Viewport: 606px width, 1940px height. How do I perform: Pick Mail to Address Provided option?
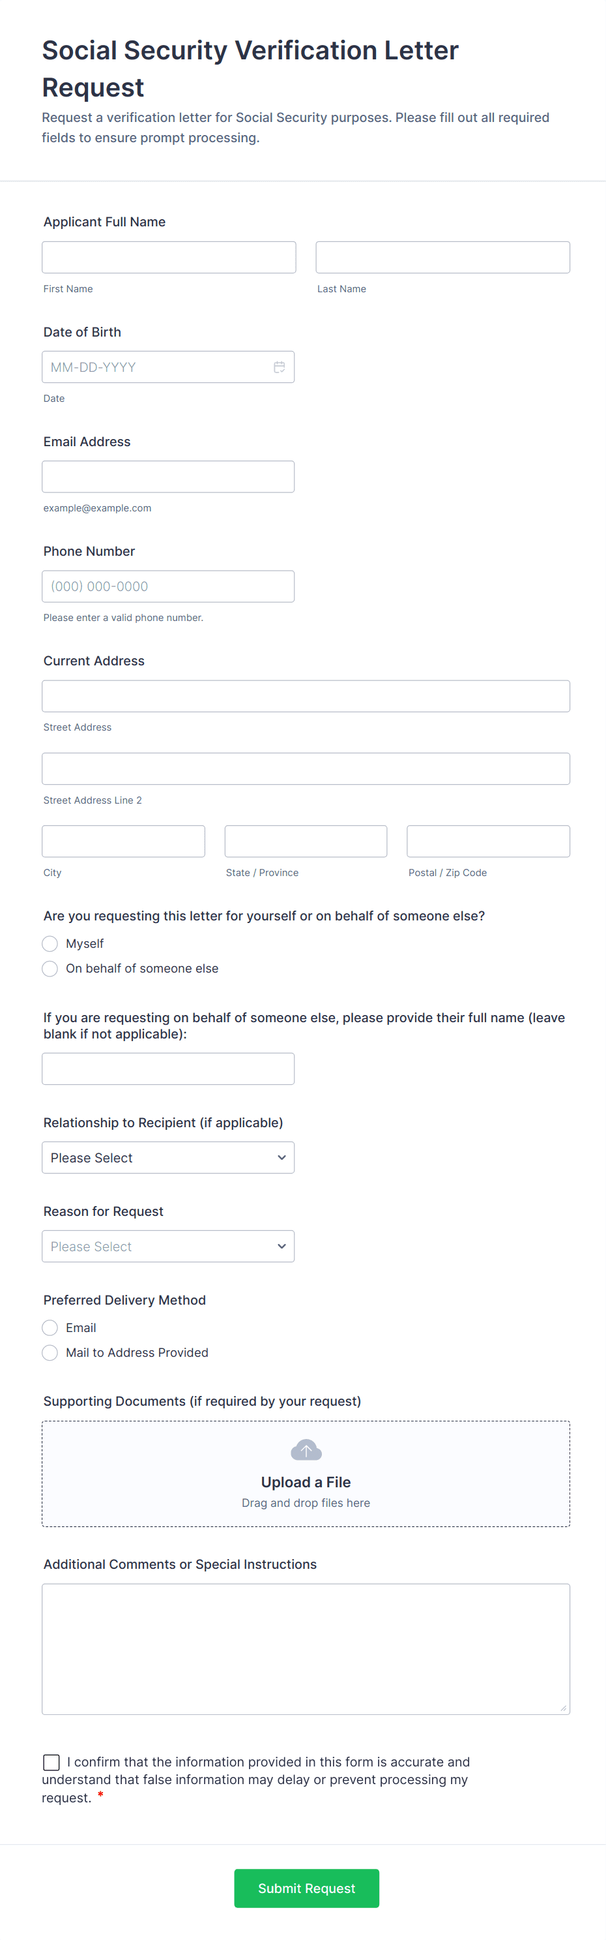(50, 1352)
